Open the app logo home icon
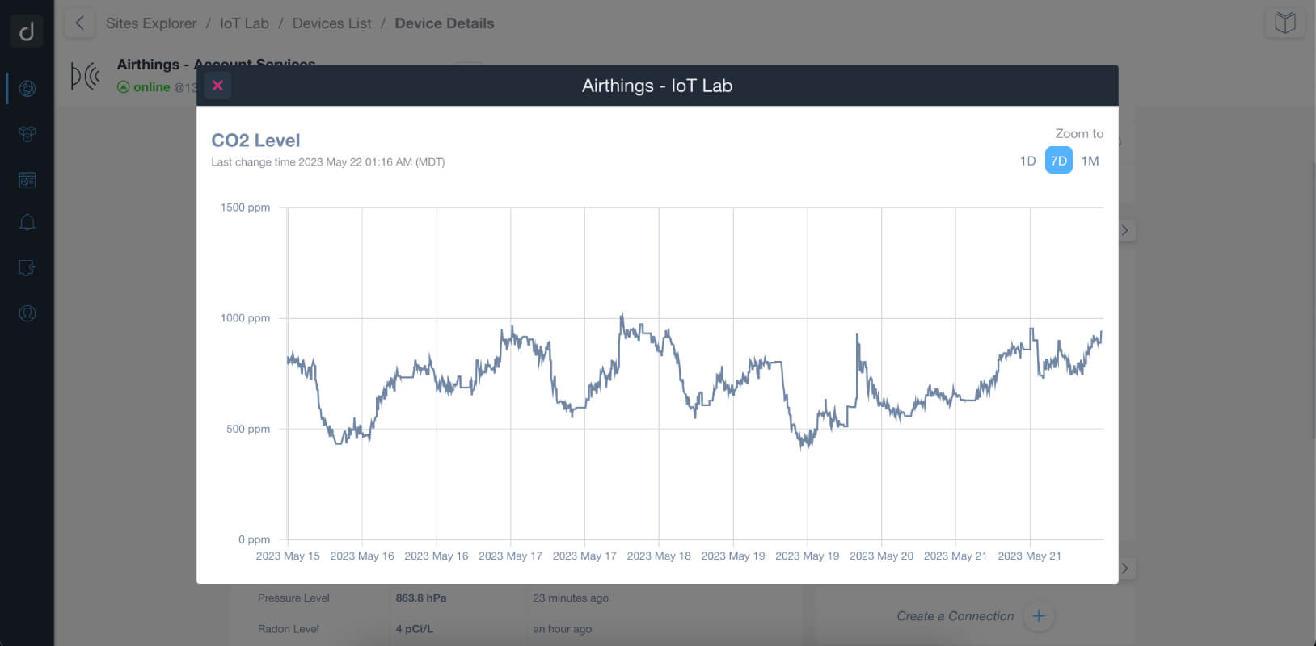 tap(27, 31)
